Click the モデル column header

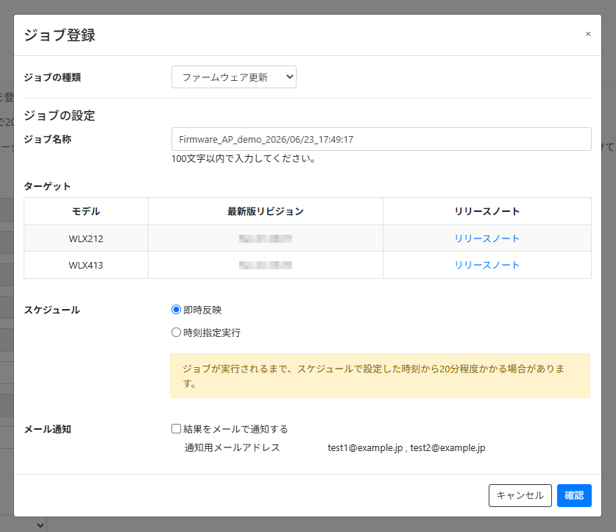pyautogui.click(x=86, y=211)
